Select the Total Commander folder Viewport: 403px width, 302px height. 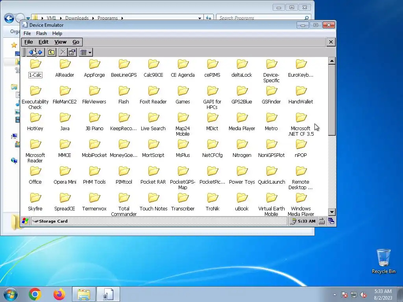[x=124, y=204]
